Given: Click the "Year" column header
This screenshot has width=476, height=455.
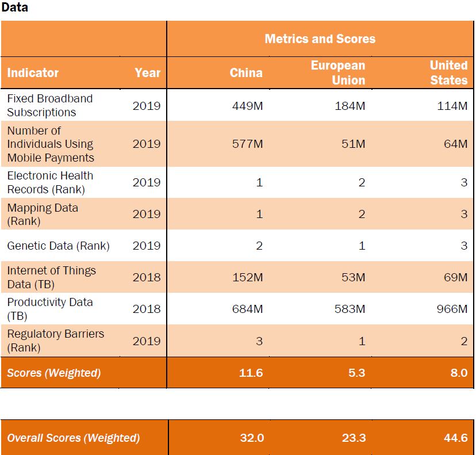Looking at the screenshot, I should coord(148,73).
